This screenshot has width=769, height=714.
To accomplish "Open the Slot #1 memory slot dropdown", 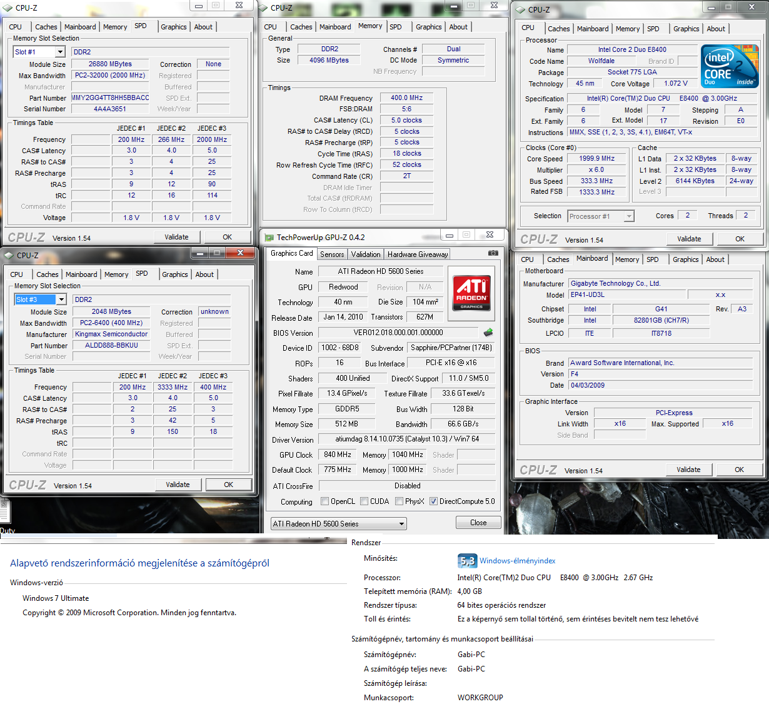I will pyautogui.click(x=60, y=52).
